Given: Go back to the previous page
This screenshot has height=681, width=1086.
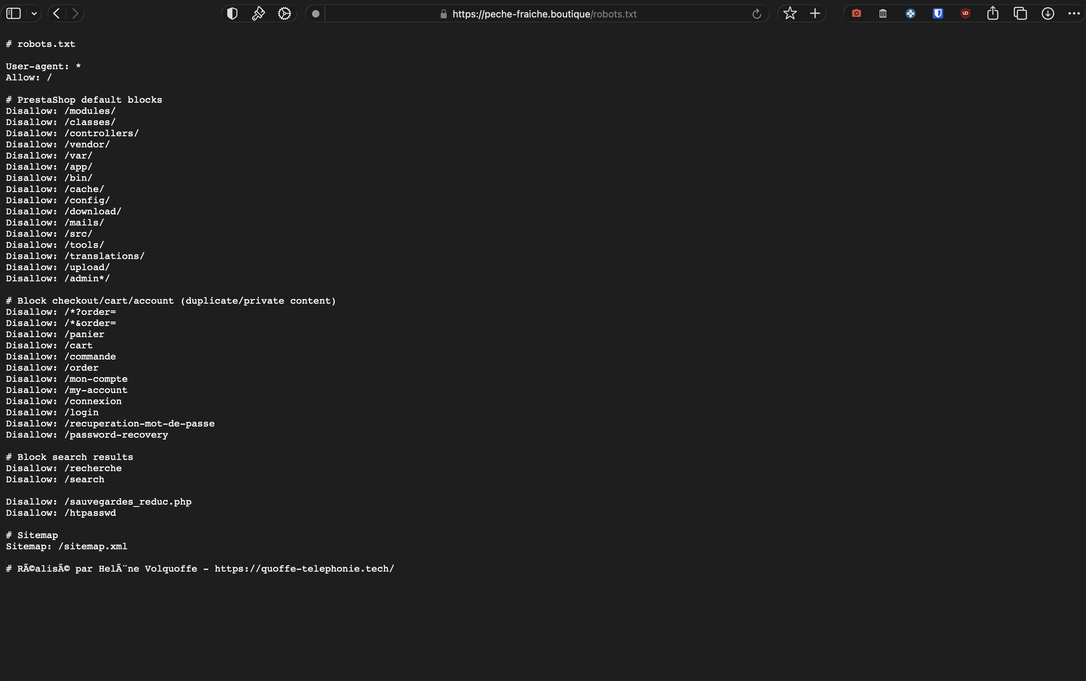Looking at the screenshot, I should pyautogui.click(x=56, y=13).
